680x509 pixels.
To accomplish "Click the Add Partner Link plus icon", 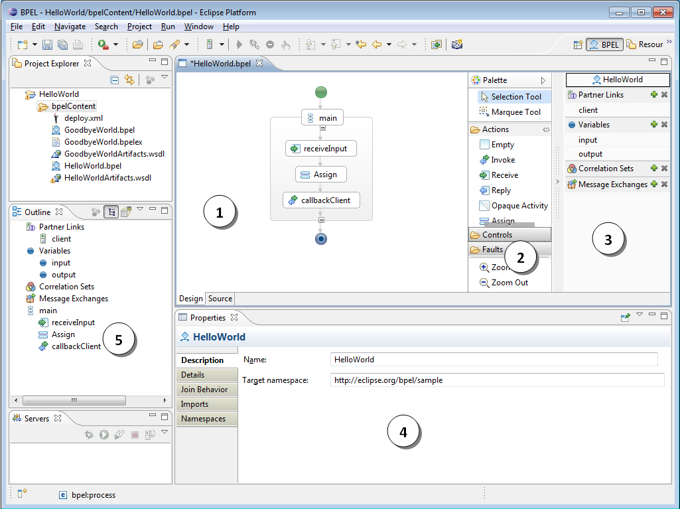I will 654,94.
